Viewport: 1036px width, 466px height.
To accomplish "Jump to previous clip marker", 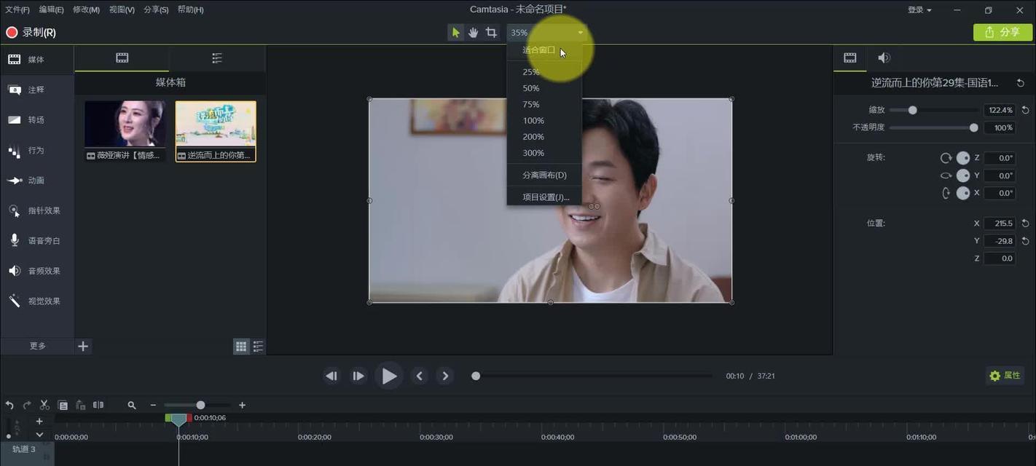I will click(x=419, y=376).
